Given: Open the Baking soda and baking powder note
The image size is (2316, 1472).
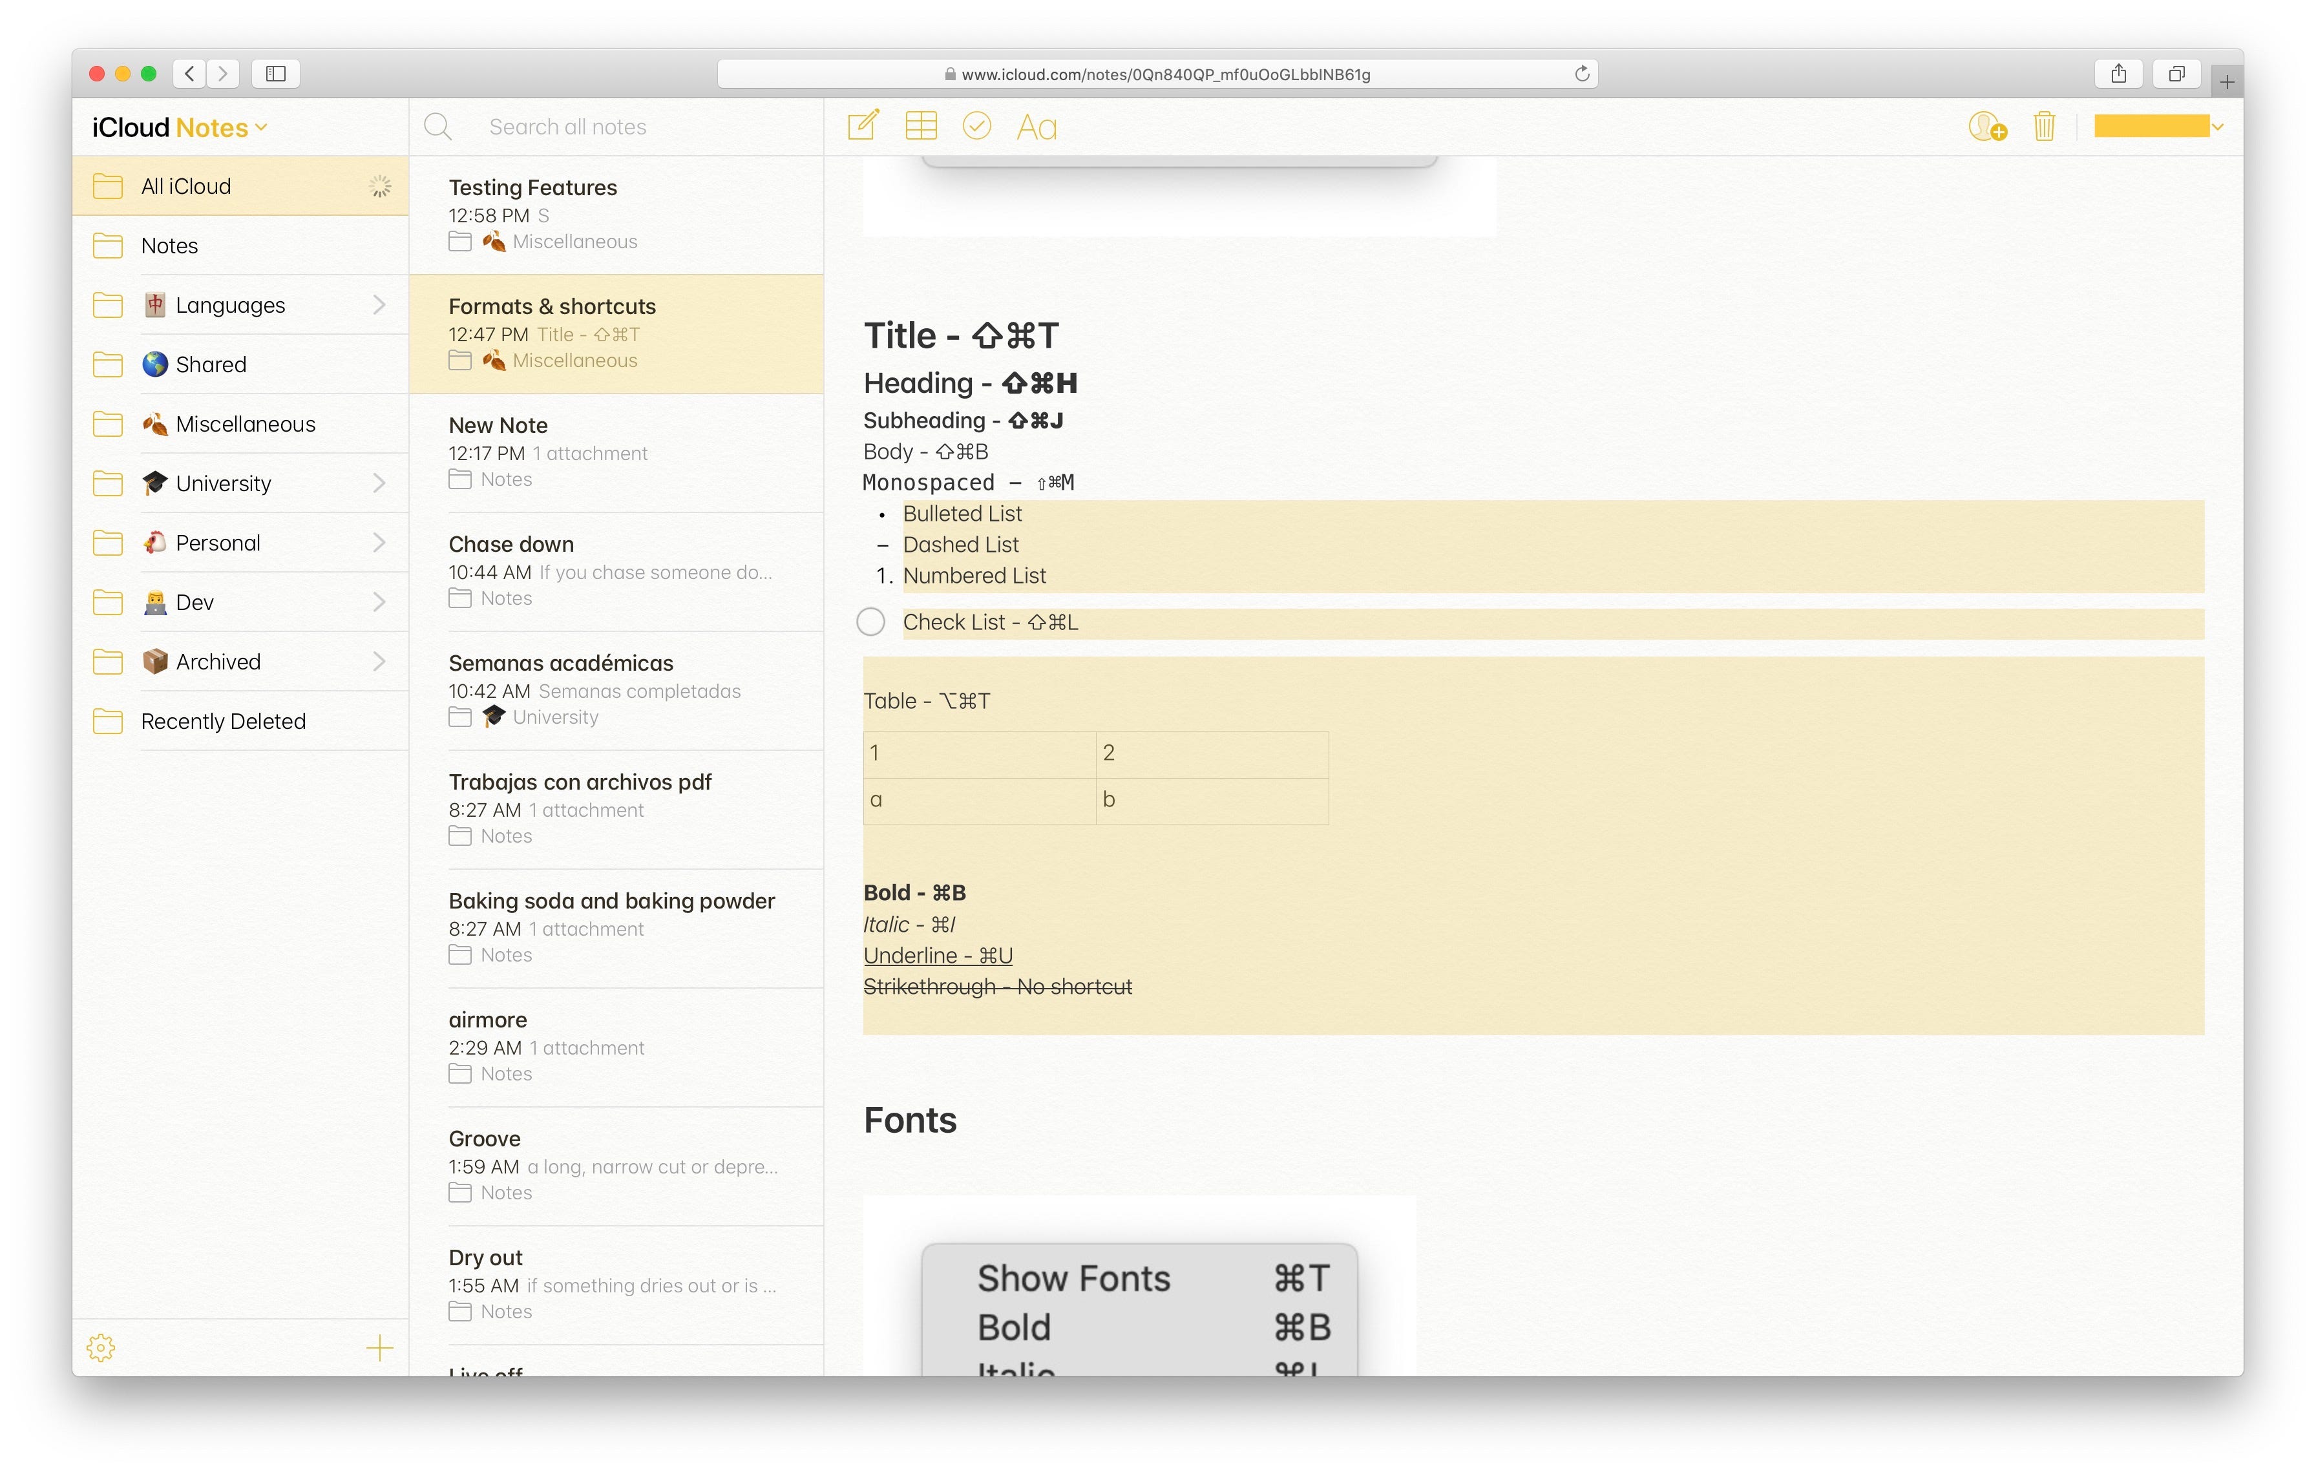Looking at the screenshot, I should pyautogui.click(x=616, y=928).
